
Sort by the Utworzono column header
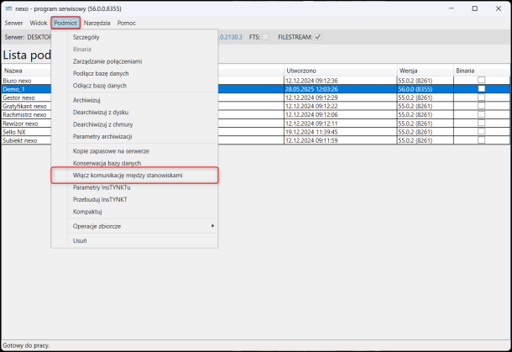340,71
